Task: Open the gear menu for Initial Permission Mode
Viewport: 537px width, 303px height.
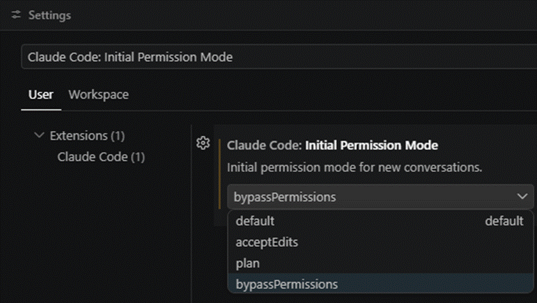Action: [x=203, y=143]
